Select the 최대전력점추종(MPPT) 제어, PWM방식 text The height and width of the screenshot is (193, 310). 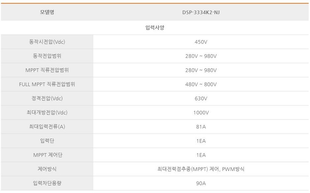pos(201,169)
